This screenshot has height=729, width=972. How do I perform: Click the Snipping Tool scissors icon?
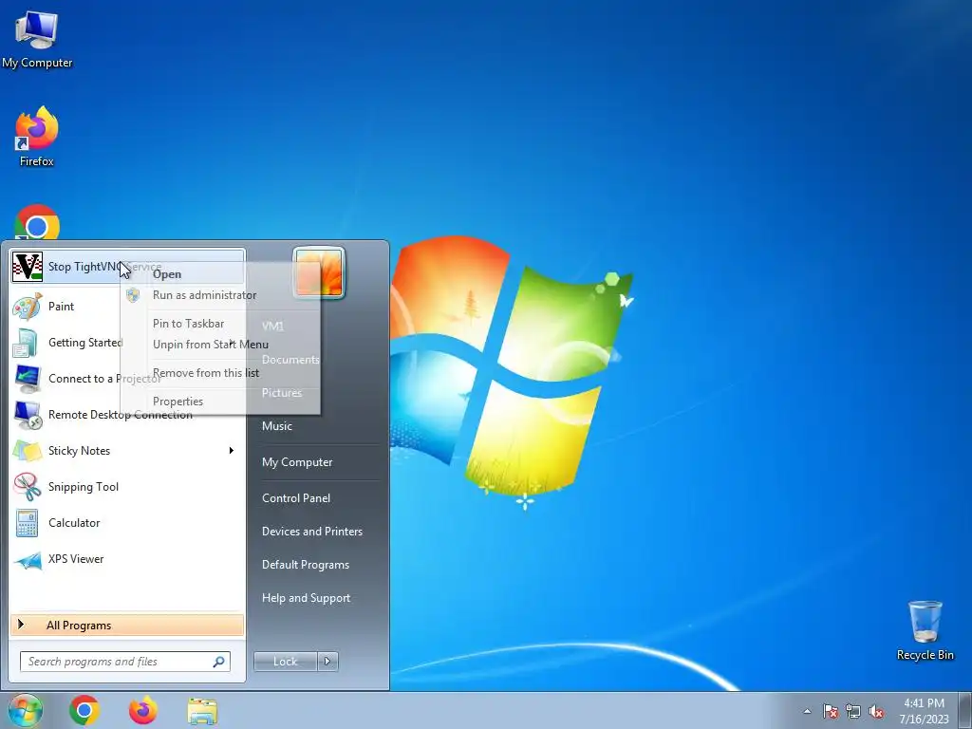pos(28,487)
